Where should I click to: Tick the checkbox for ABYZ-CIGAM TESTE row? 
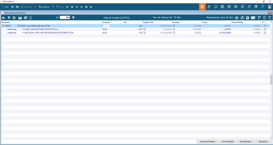point(265,32)
